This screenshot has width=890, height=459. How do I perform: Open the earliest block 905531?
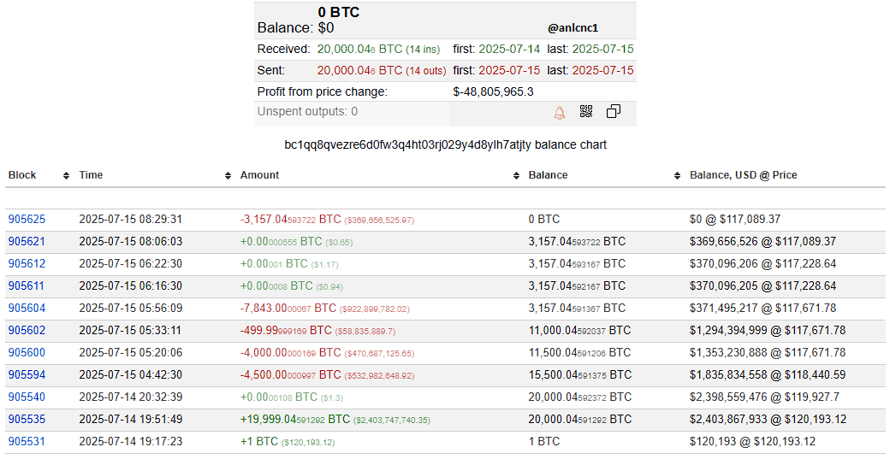27,442
